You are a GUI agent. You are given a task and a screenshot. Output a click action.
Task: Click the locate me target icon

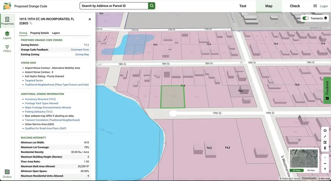[x=325, y=131]
